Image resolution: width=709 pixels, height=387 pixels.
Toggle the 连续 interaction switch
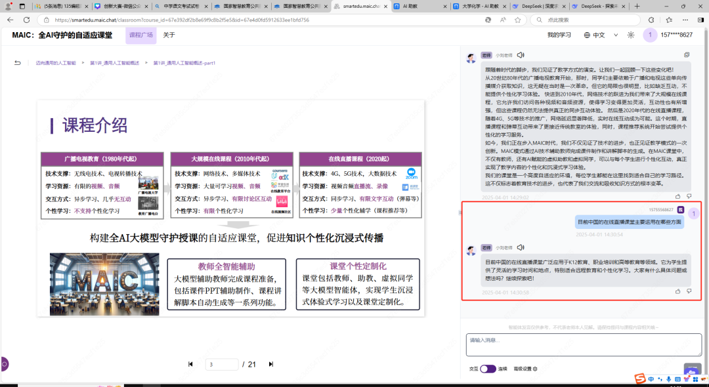tap(487, 369)
